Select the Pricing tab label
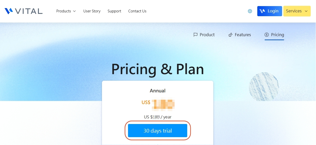The height and width of the screenshot is (145, 316). coord(278,35)
